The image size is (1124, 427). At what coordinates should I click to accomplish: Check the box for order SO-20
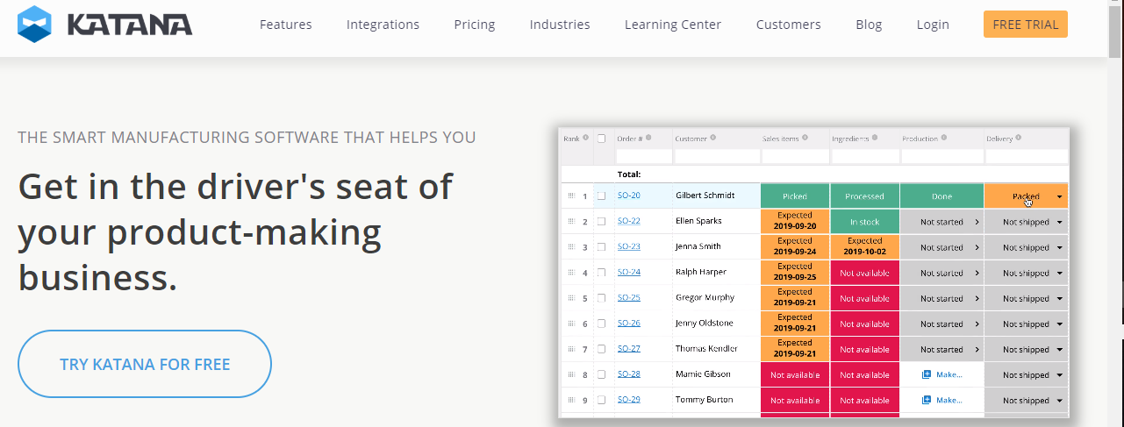click(601, 196)
